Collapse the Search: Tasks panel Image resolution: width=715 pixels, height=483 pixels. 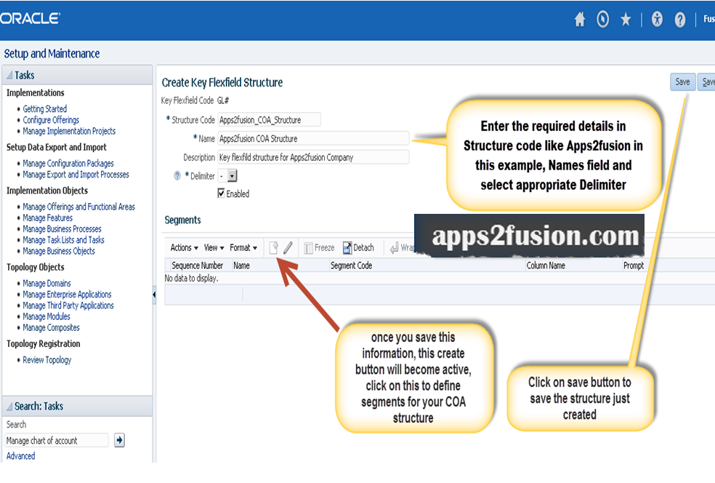(x=9, y=406)
